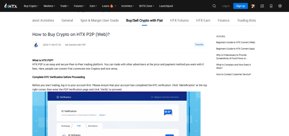The height and width of the screenshot is (136, 289).
Task: Click the 'What is HTX P2P?' heading
Action: [43, 60]
